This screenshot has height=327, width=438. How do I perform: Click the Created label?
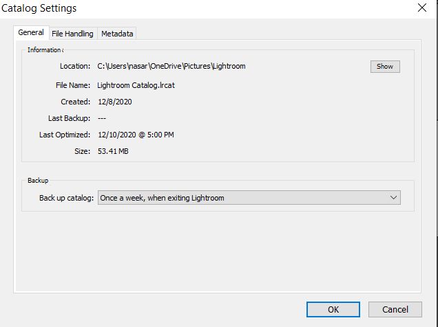coord(76,102)
